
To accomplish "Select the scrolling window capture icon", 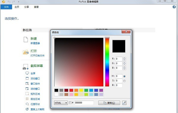I will tap(27, 89).
